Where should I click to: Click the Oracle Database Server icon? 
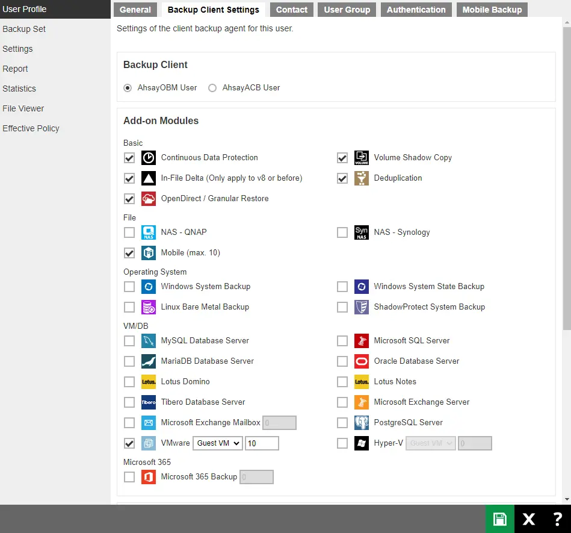coord(361,361)
